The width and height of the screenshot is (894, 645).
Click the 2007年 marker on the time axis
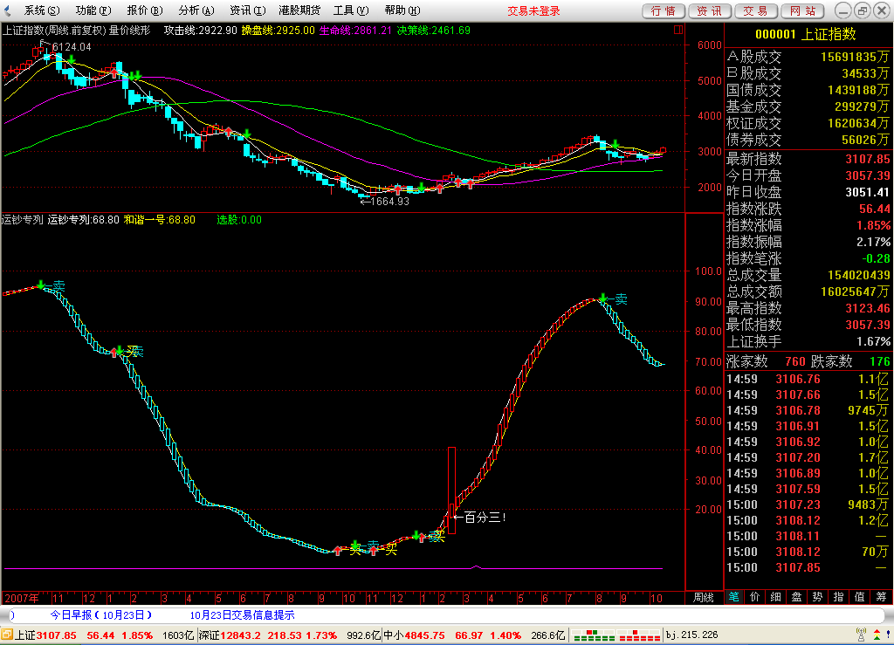click(22, 598)
